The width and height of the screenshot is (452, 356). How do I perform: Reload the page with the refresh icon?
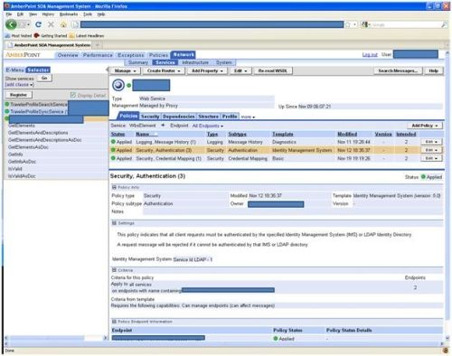(x=38, y=24)
